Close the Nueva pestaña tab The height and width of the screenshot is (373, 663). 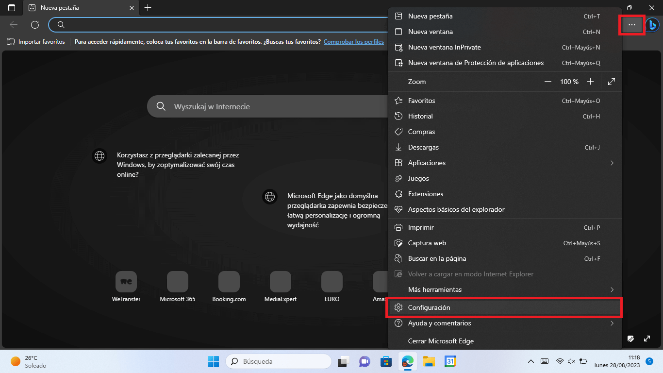tap(132, 8)
